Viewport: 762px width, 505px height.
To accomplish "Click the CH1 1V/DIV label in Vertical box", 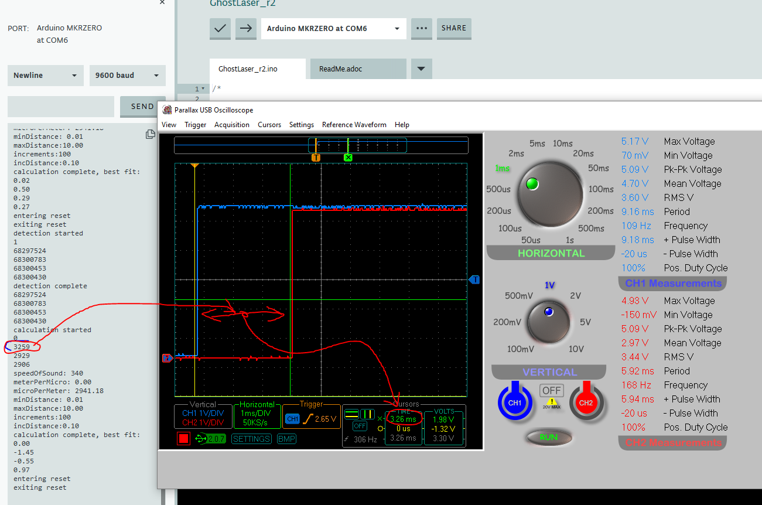I will (x=203, y=413).
